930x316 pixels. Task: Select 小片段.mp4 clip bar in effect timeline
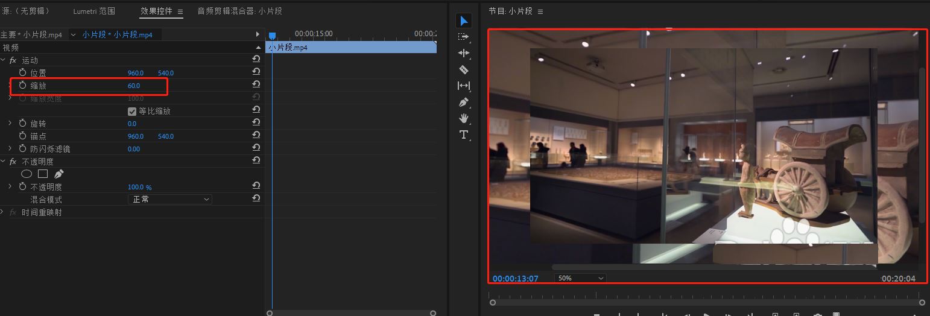352,47
